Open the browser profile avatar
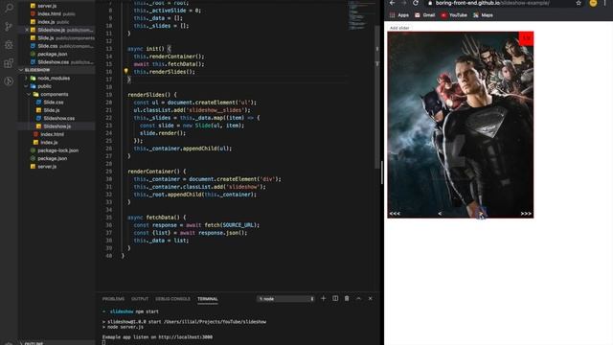Viewport: 613px width, 345px height. [x=593, y=3]
